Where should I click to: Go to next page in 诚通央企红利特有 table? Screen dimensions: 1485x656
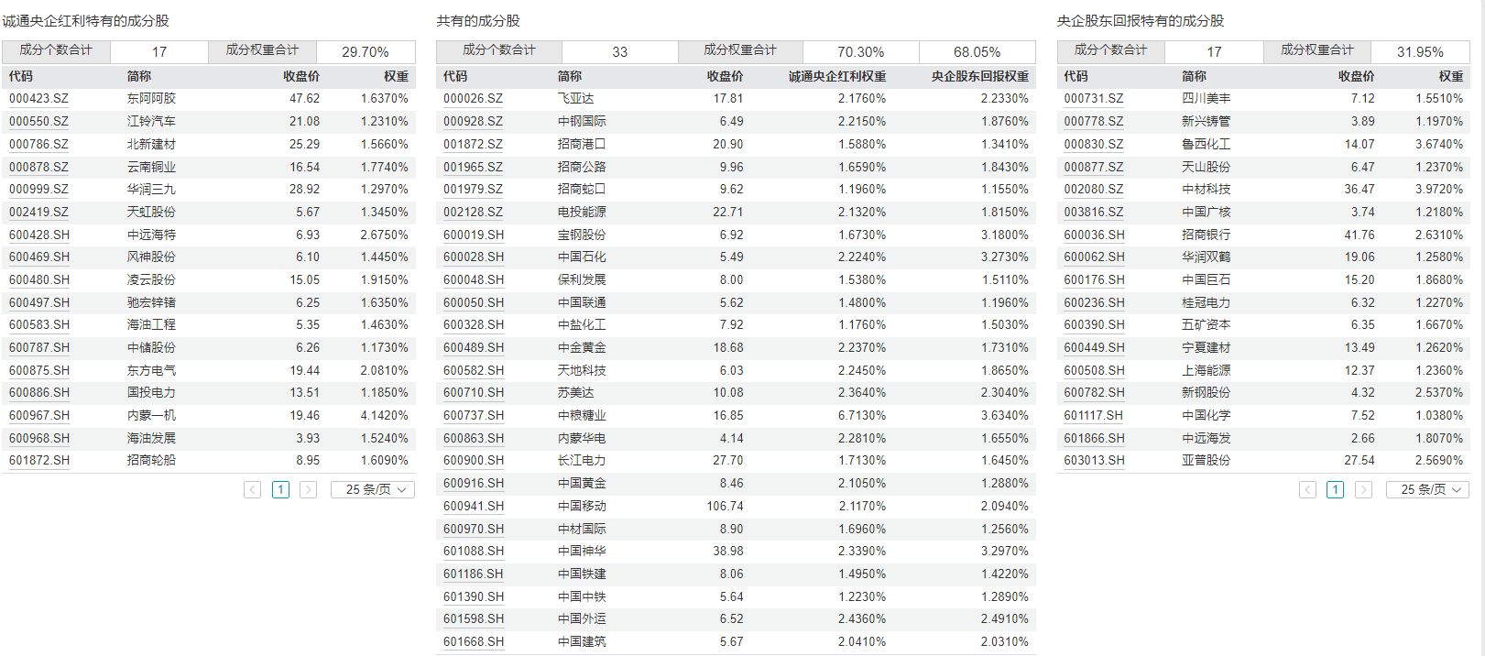click(309, 489)
